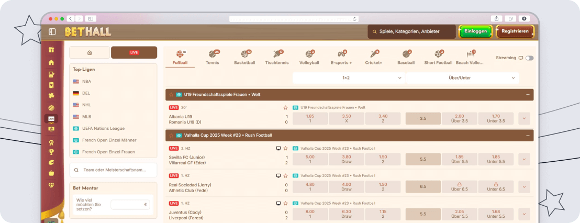The height and width of the screenshot is (223, 580).
Task: Click the browser back arrow
Action: pyautogui.click(x=70, y=18)
